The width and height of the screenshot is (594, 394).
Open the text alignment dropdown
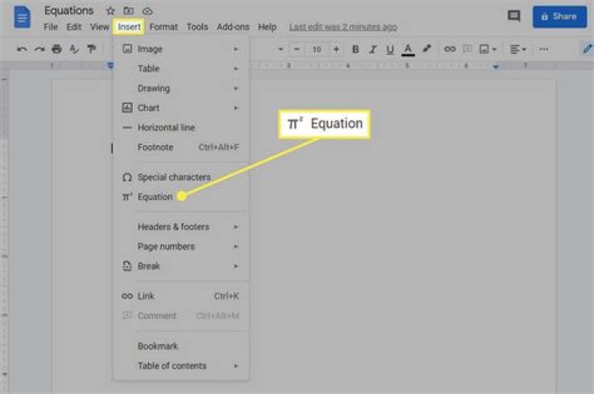518,49
